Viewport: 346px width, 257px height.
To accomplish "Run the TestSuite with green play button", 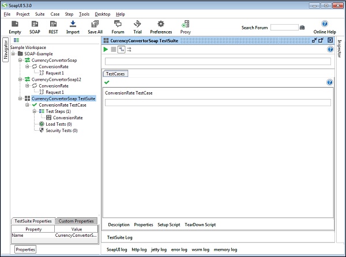I will pyautogui.click(x=106, y=50).
